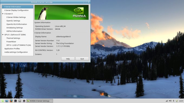The width and height of the screenshot is (184, 103).
Task: Click the Bluetooth tray icon
Action: pos(173,101)
